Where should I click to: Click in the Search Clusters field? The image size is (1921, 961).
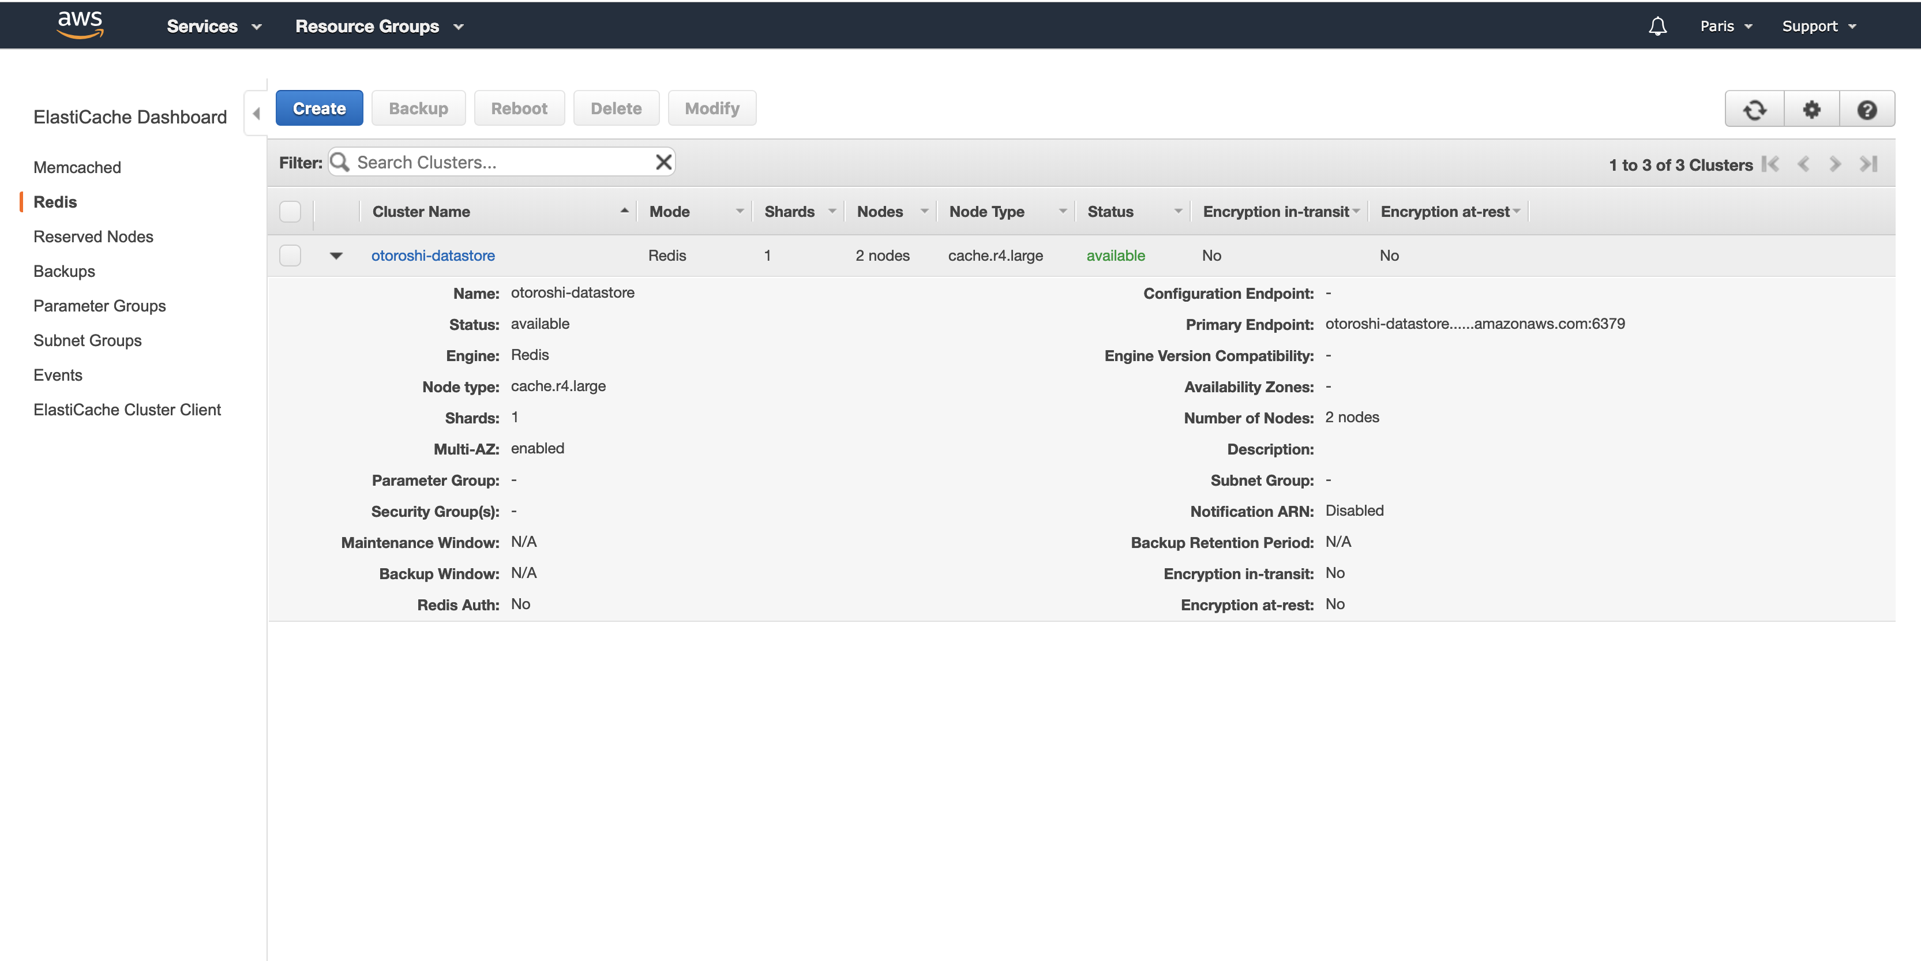[x=500, y=163]
